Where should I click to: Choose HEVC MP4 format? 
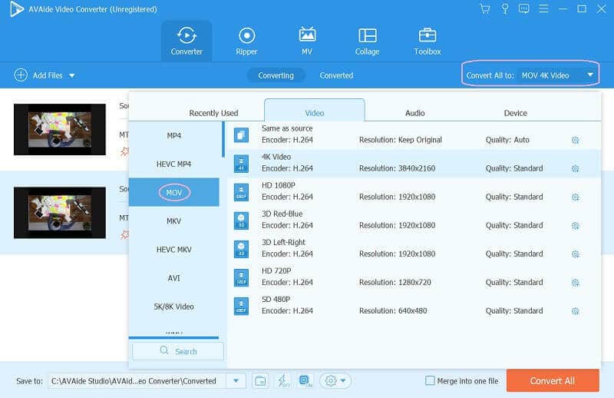click(x=174, y=164)
